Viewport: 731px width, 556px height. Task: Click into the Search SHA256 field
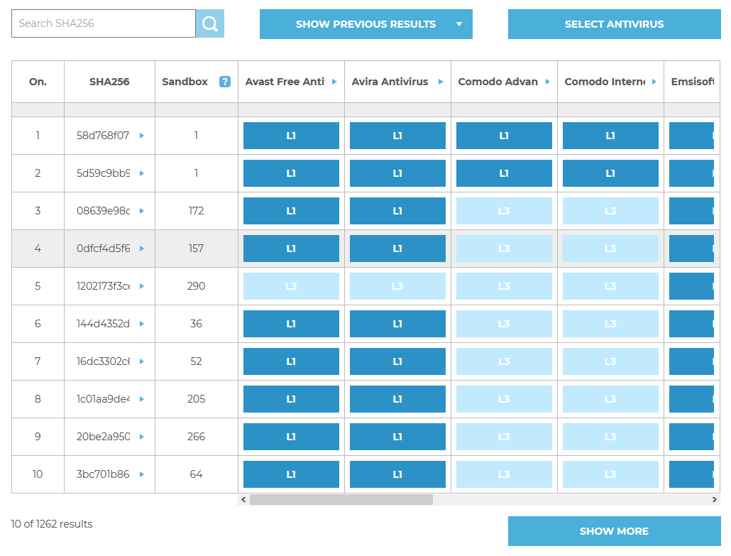(104, 23)
